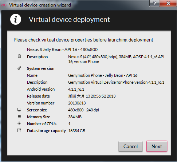Click the CPU icon beside Number of CPUs
177x162 pixels.
(19, 123)
